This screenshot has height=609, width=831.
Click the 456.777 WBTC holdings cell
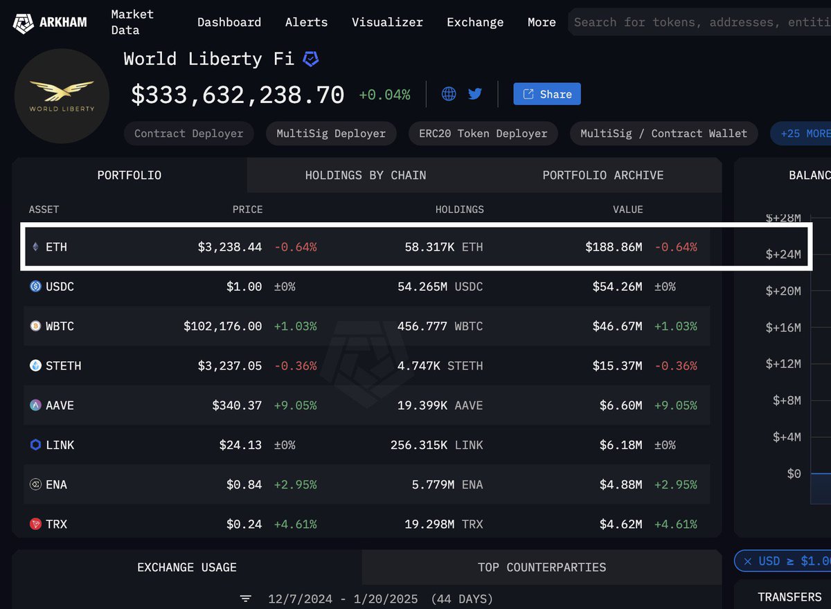coord(440,326)
